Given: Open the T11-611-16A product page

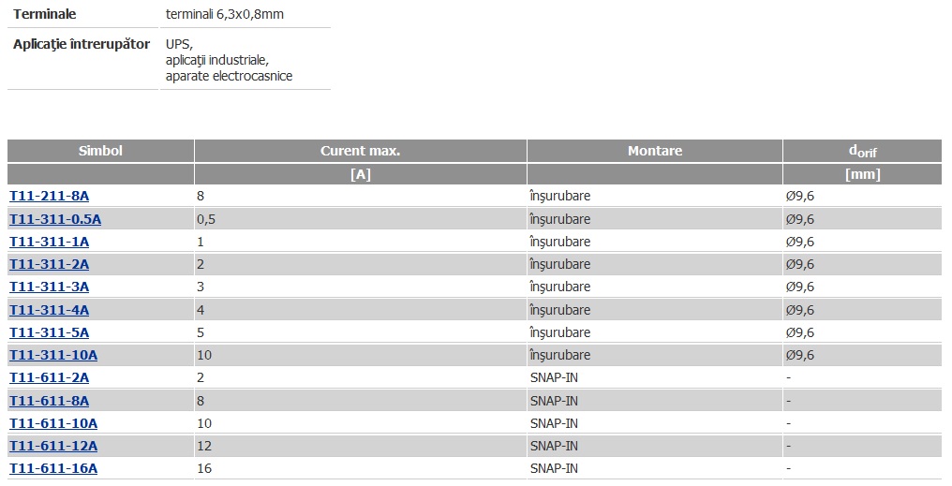Looking at the screenshot, I should [53, 468].
